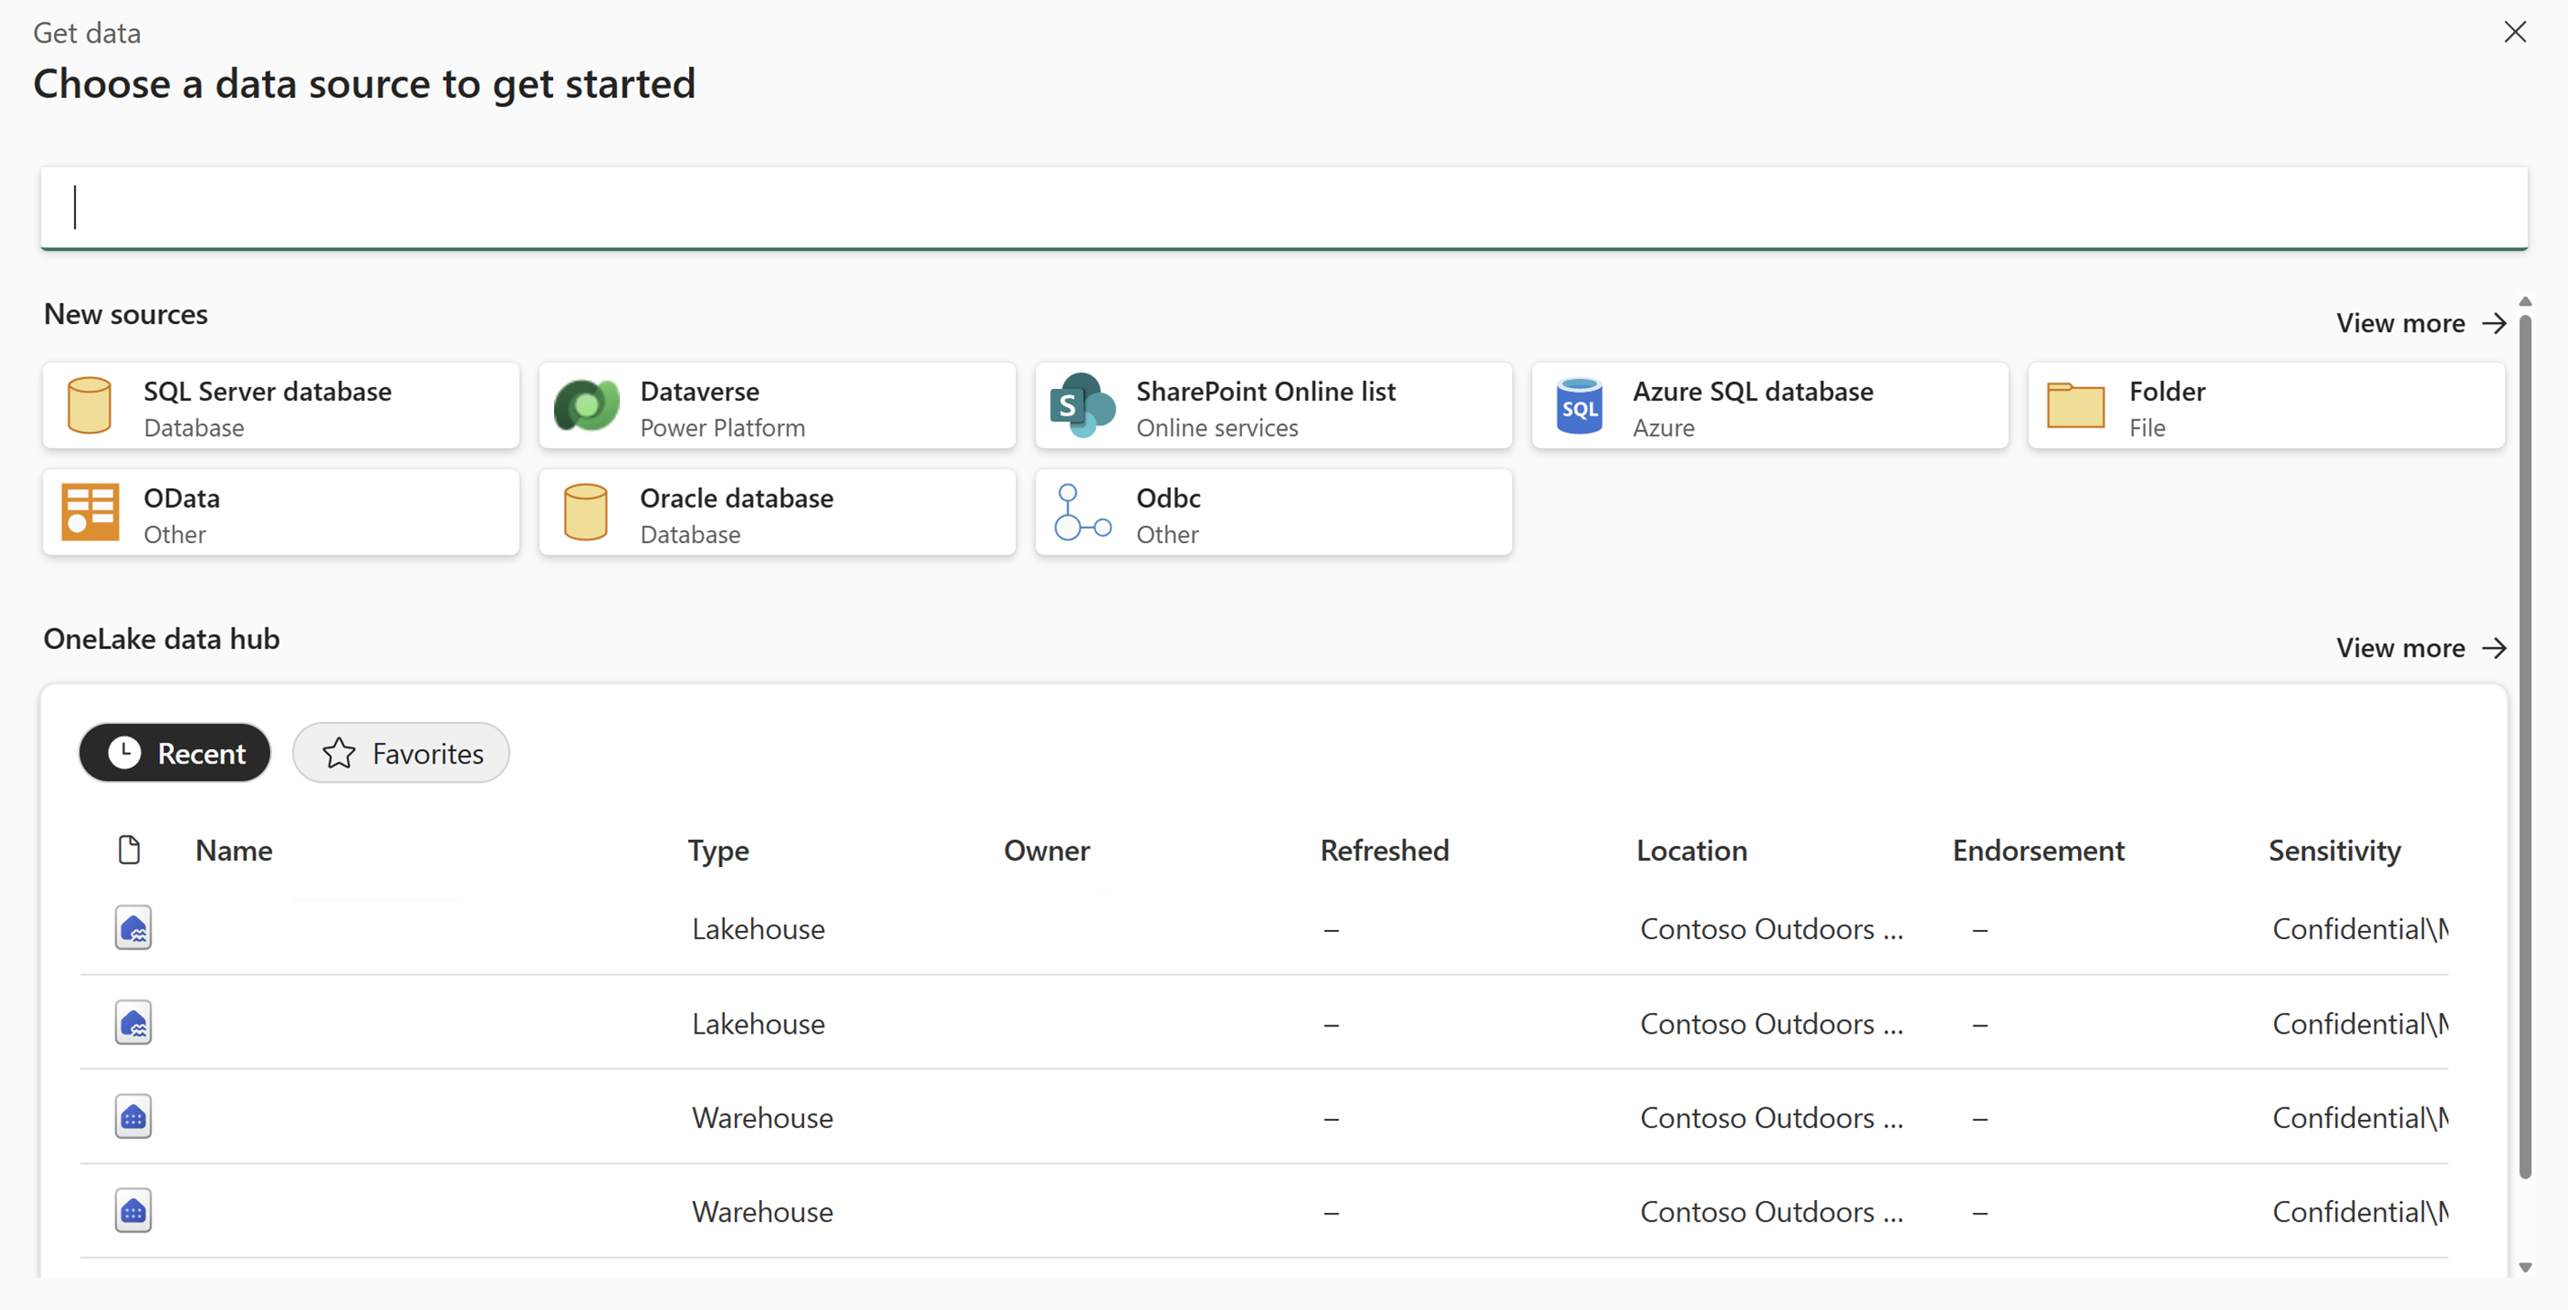Click the vertical scrollbar thumb
The width and height of the screenshot is (2568, 1310).
tap(2525, 747)
